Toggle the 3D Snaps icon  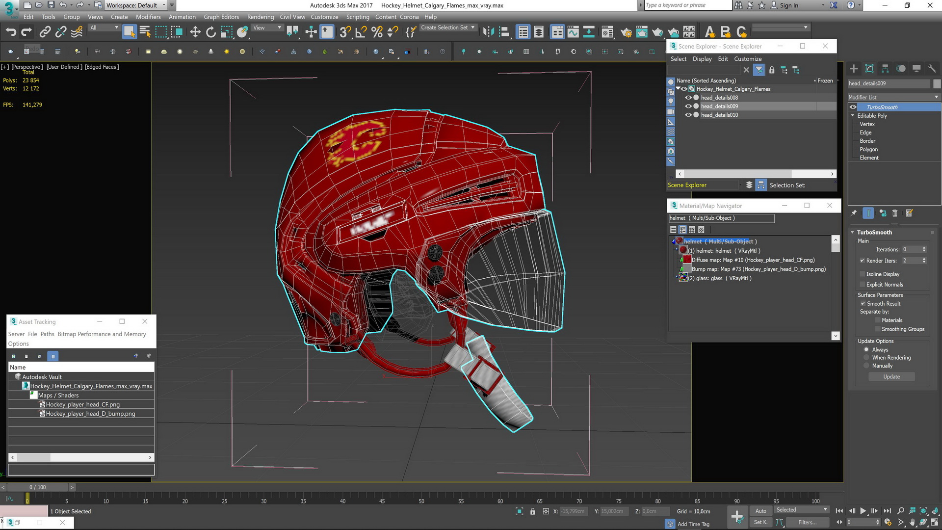click(x=345, y=32)
